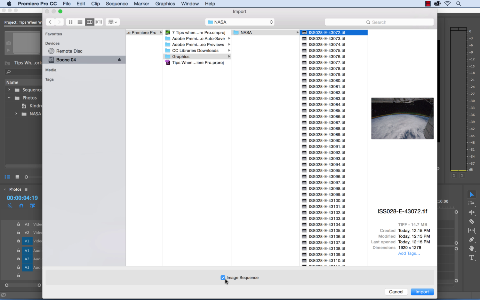Viewport: 480px width, 300px height.
Task: Toggle A3 track targeting
Action: tap(27, 267)
